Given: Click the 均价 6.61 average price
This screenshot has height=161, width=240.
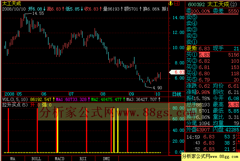Looking at the screenshot, I should [226, 86].
